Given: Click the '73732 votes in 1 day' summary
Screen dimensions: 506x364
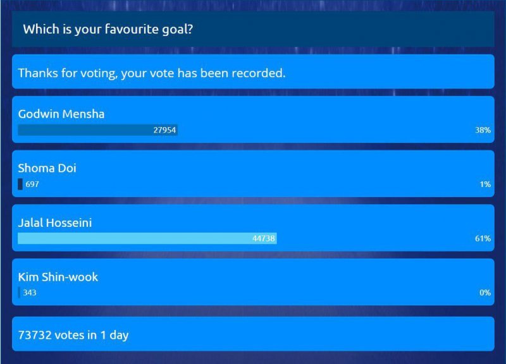Looking at the screenshot, I should coord(73,335).
